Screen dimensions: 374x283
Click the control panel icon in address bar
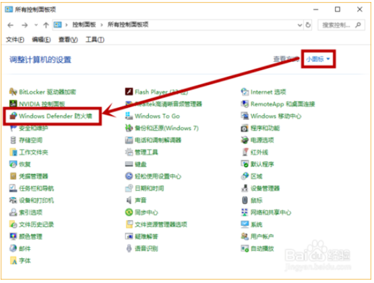click(57, 24)
